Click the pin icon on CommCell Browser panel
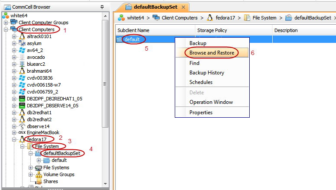The height and width of the screenshot is (190, 336). 102,7
